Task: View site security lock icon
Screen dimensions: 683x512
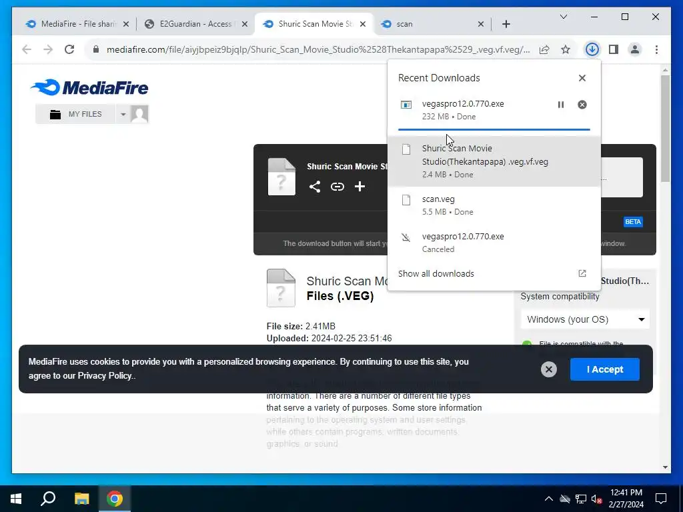Action: pos(96,49)
